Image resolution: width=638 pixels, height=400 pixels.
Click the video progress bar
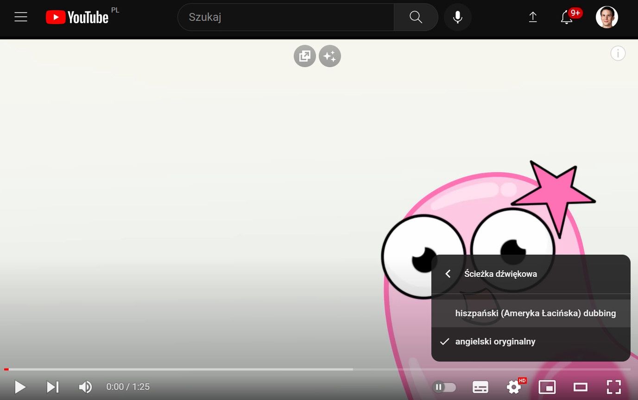point(317,369)
